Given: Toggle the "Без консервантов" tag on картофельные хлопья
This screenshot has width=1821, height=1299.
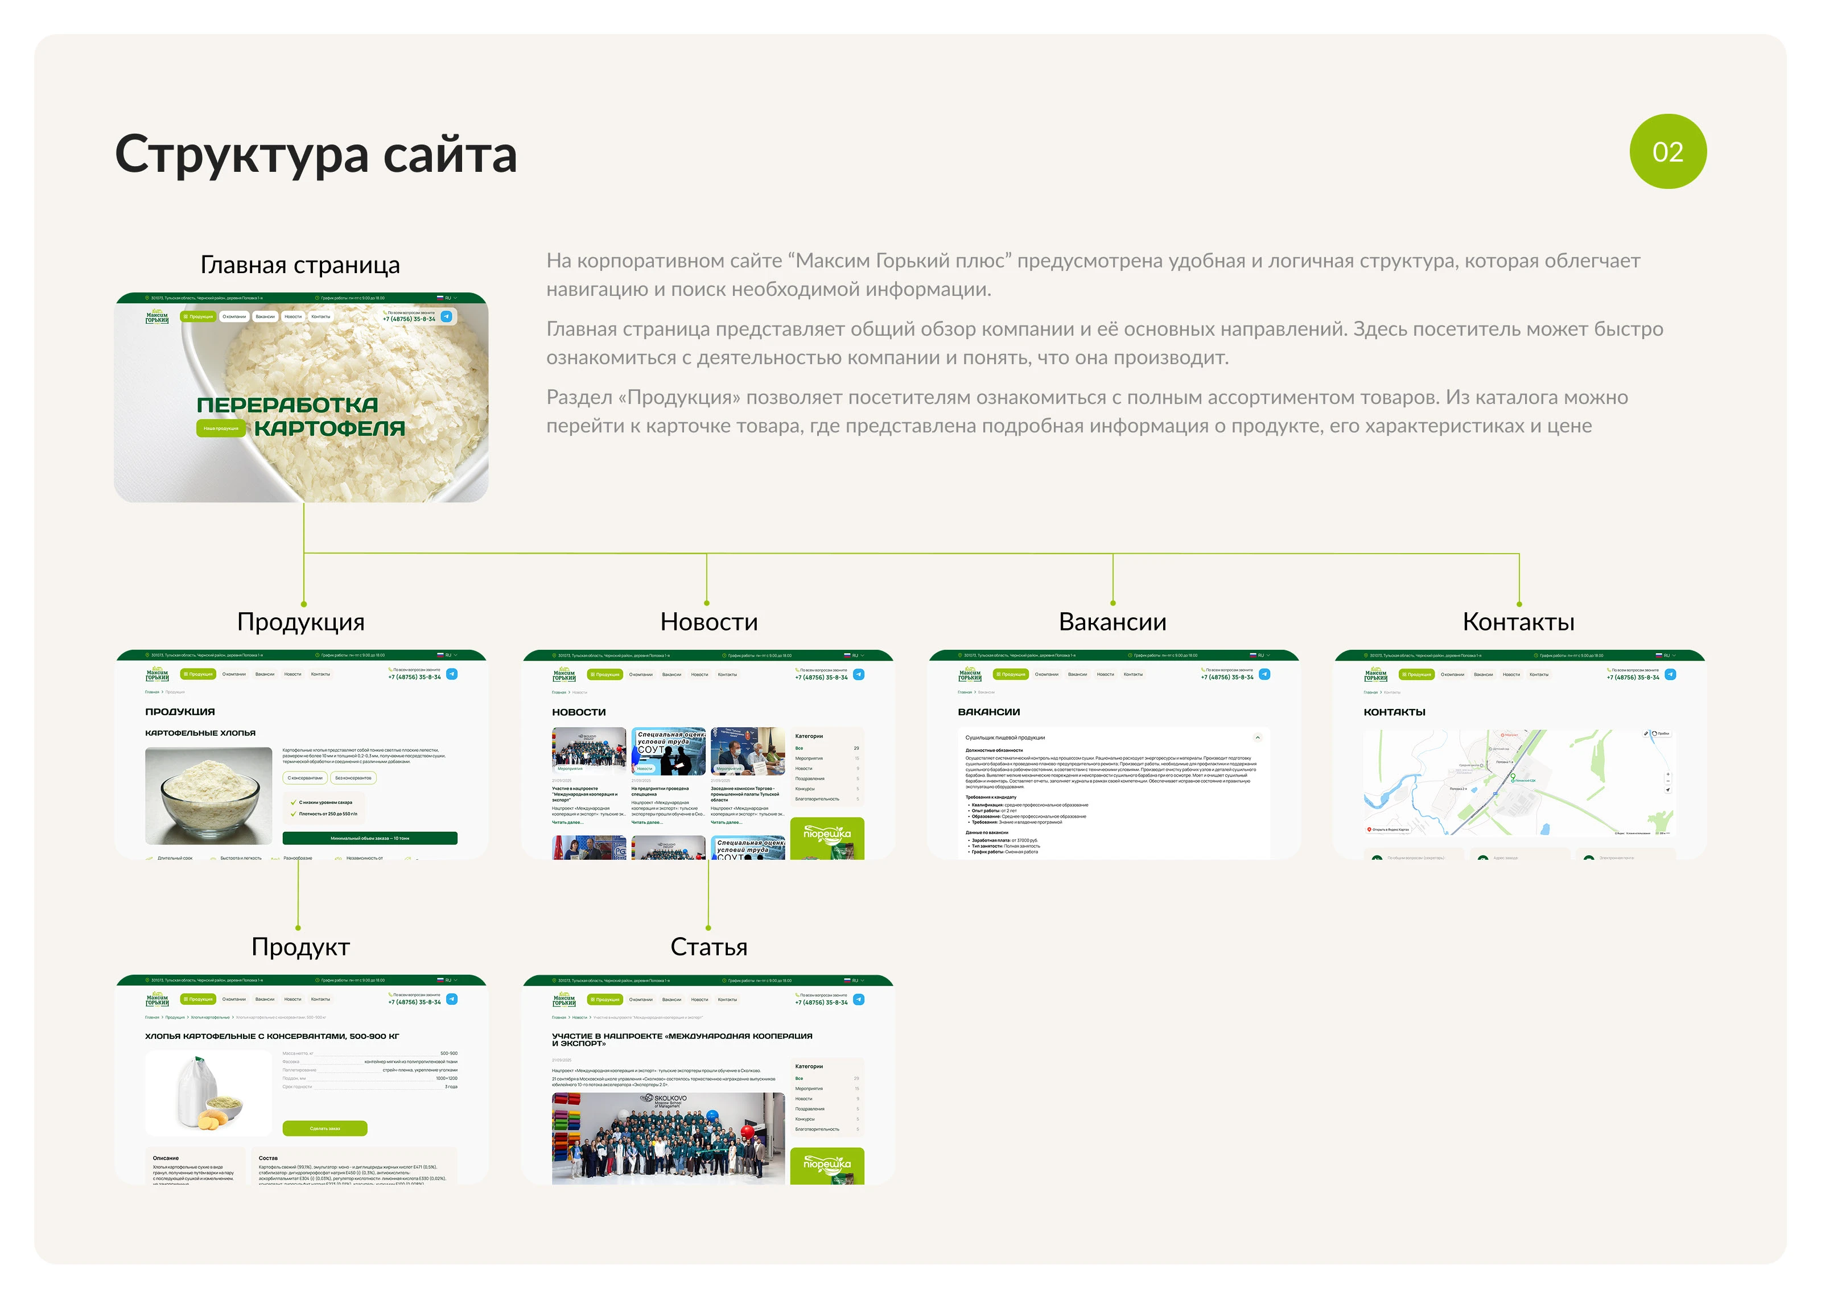Looking at the screenshot, I should 355,778.
